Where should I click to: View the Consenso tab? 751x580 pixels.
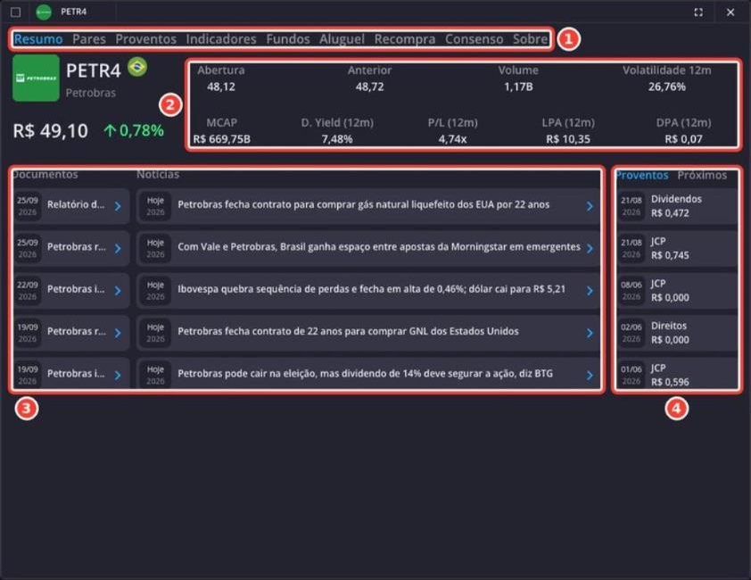coord(474,39)
